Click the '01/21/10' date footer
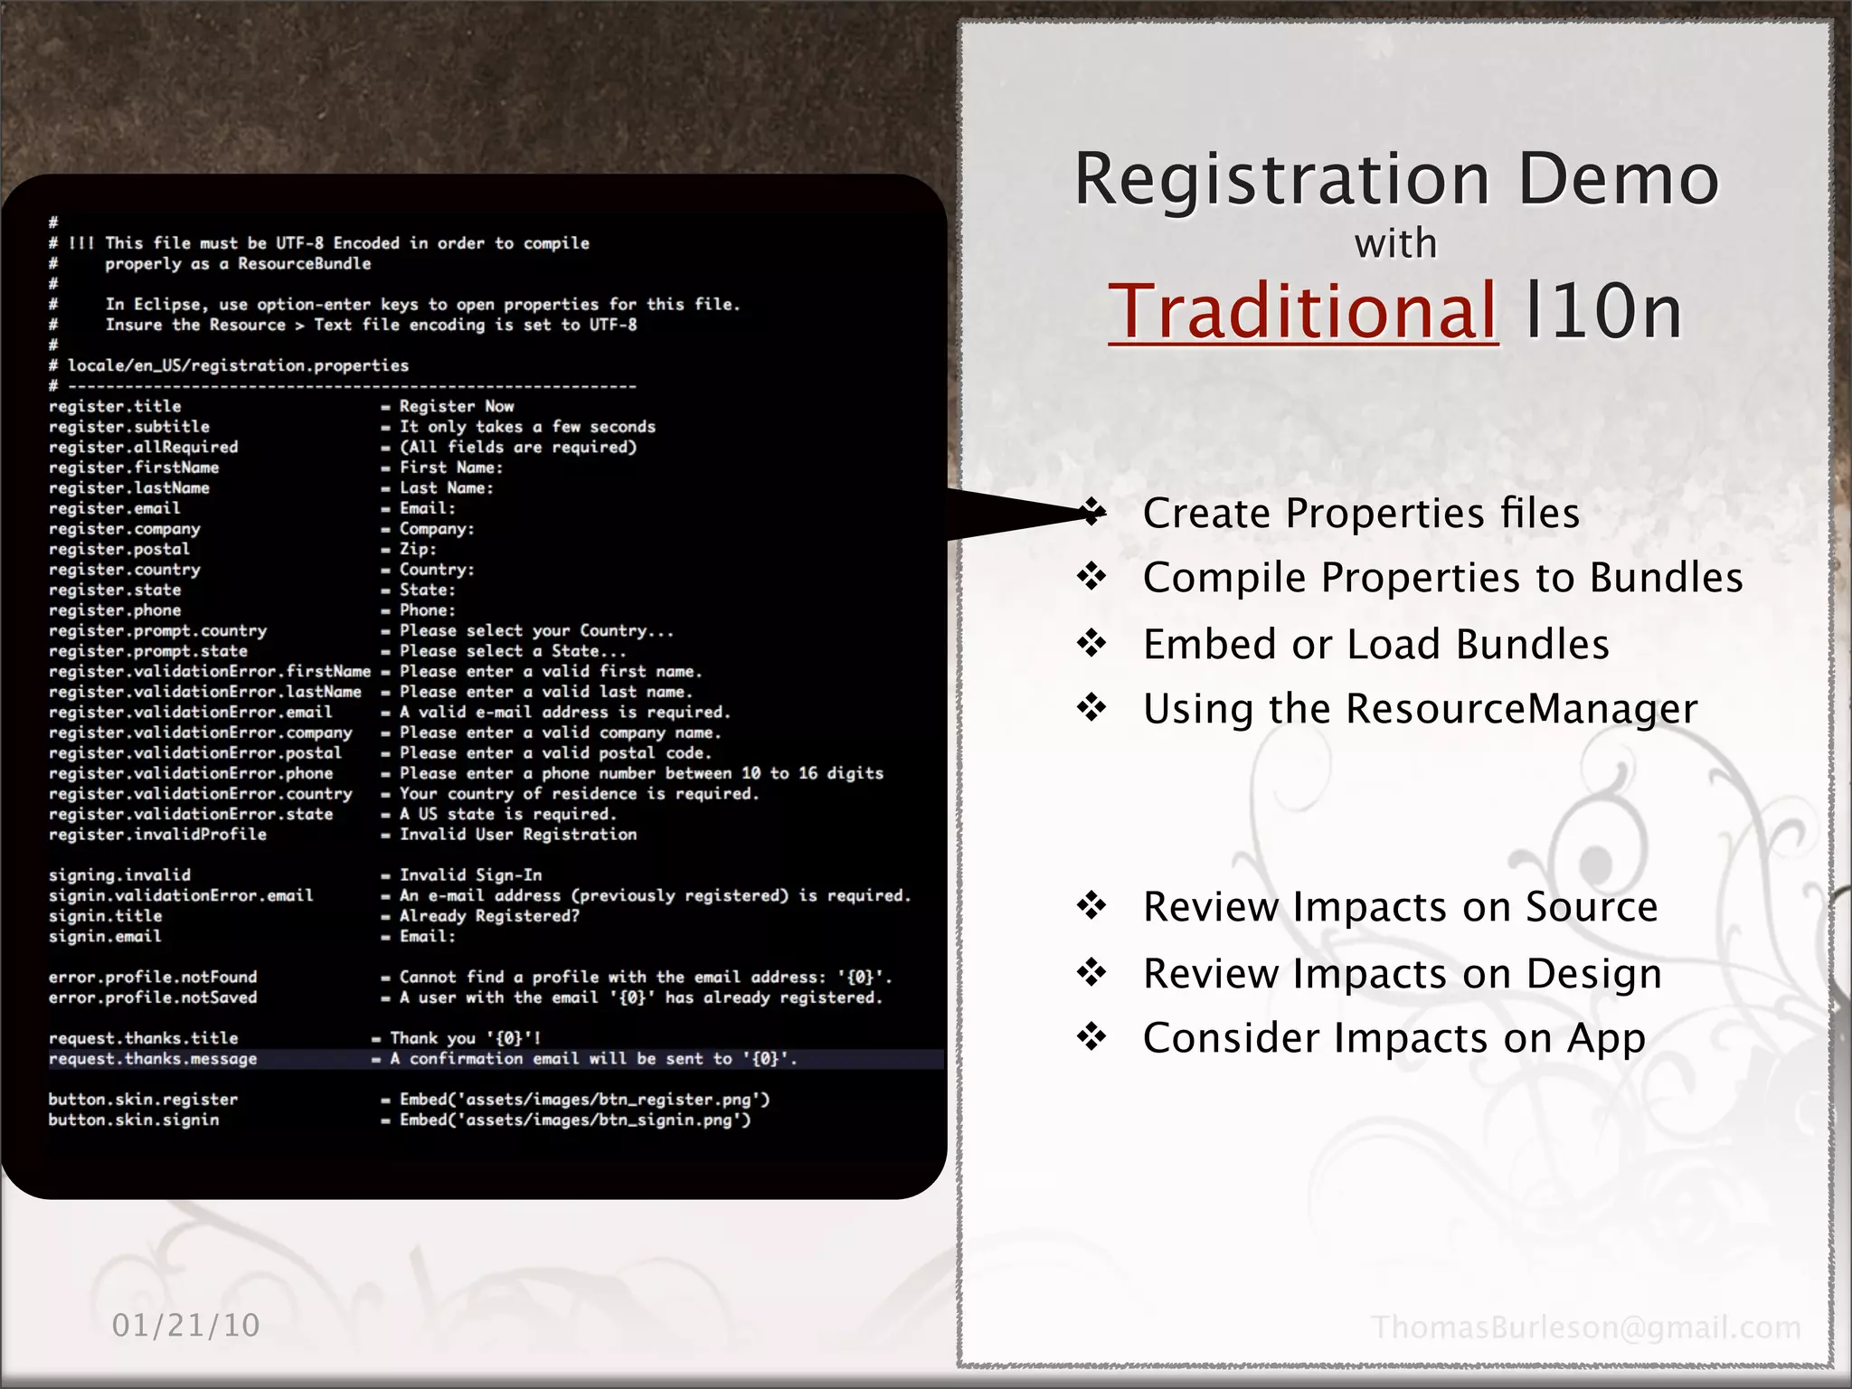 (x=185, y=1326)
